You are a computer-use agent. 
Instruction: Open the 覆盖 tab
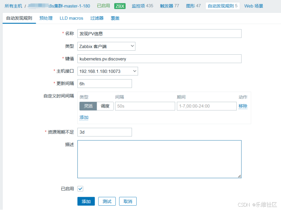click(x=115, y=18)
